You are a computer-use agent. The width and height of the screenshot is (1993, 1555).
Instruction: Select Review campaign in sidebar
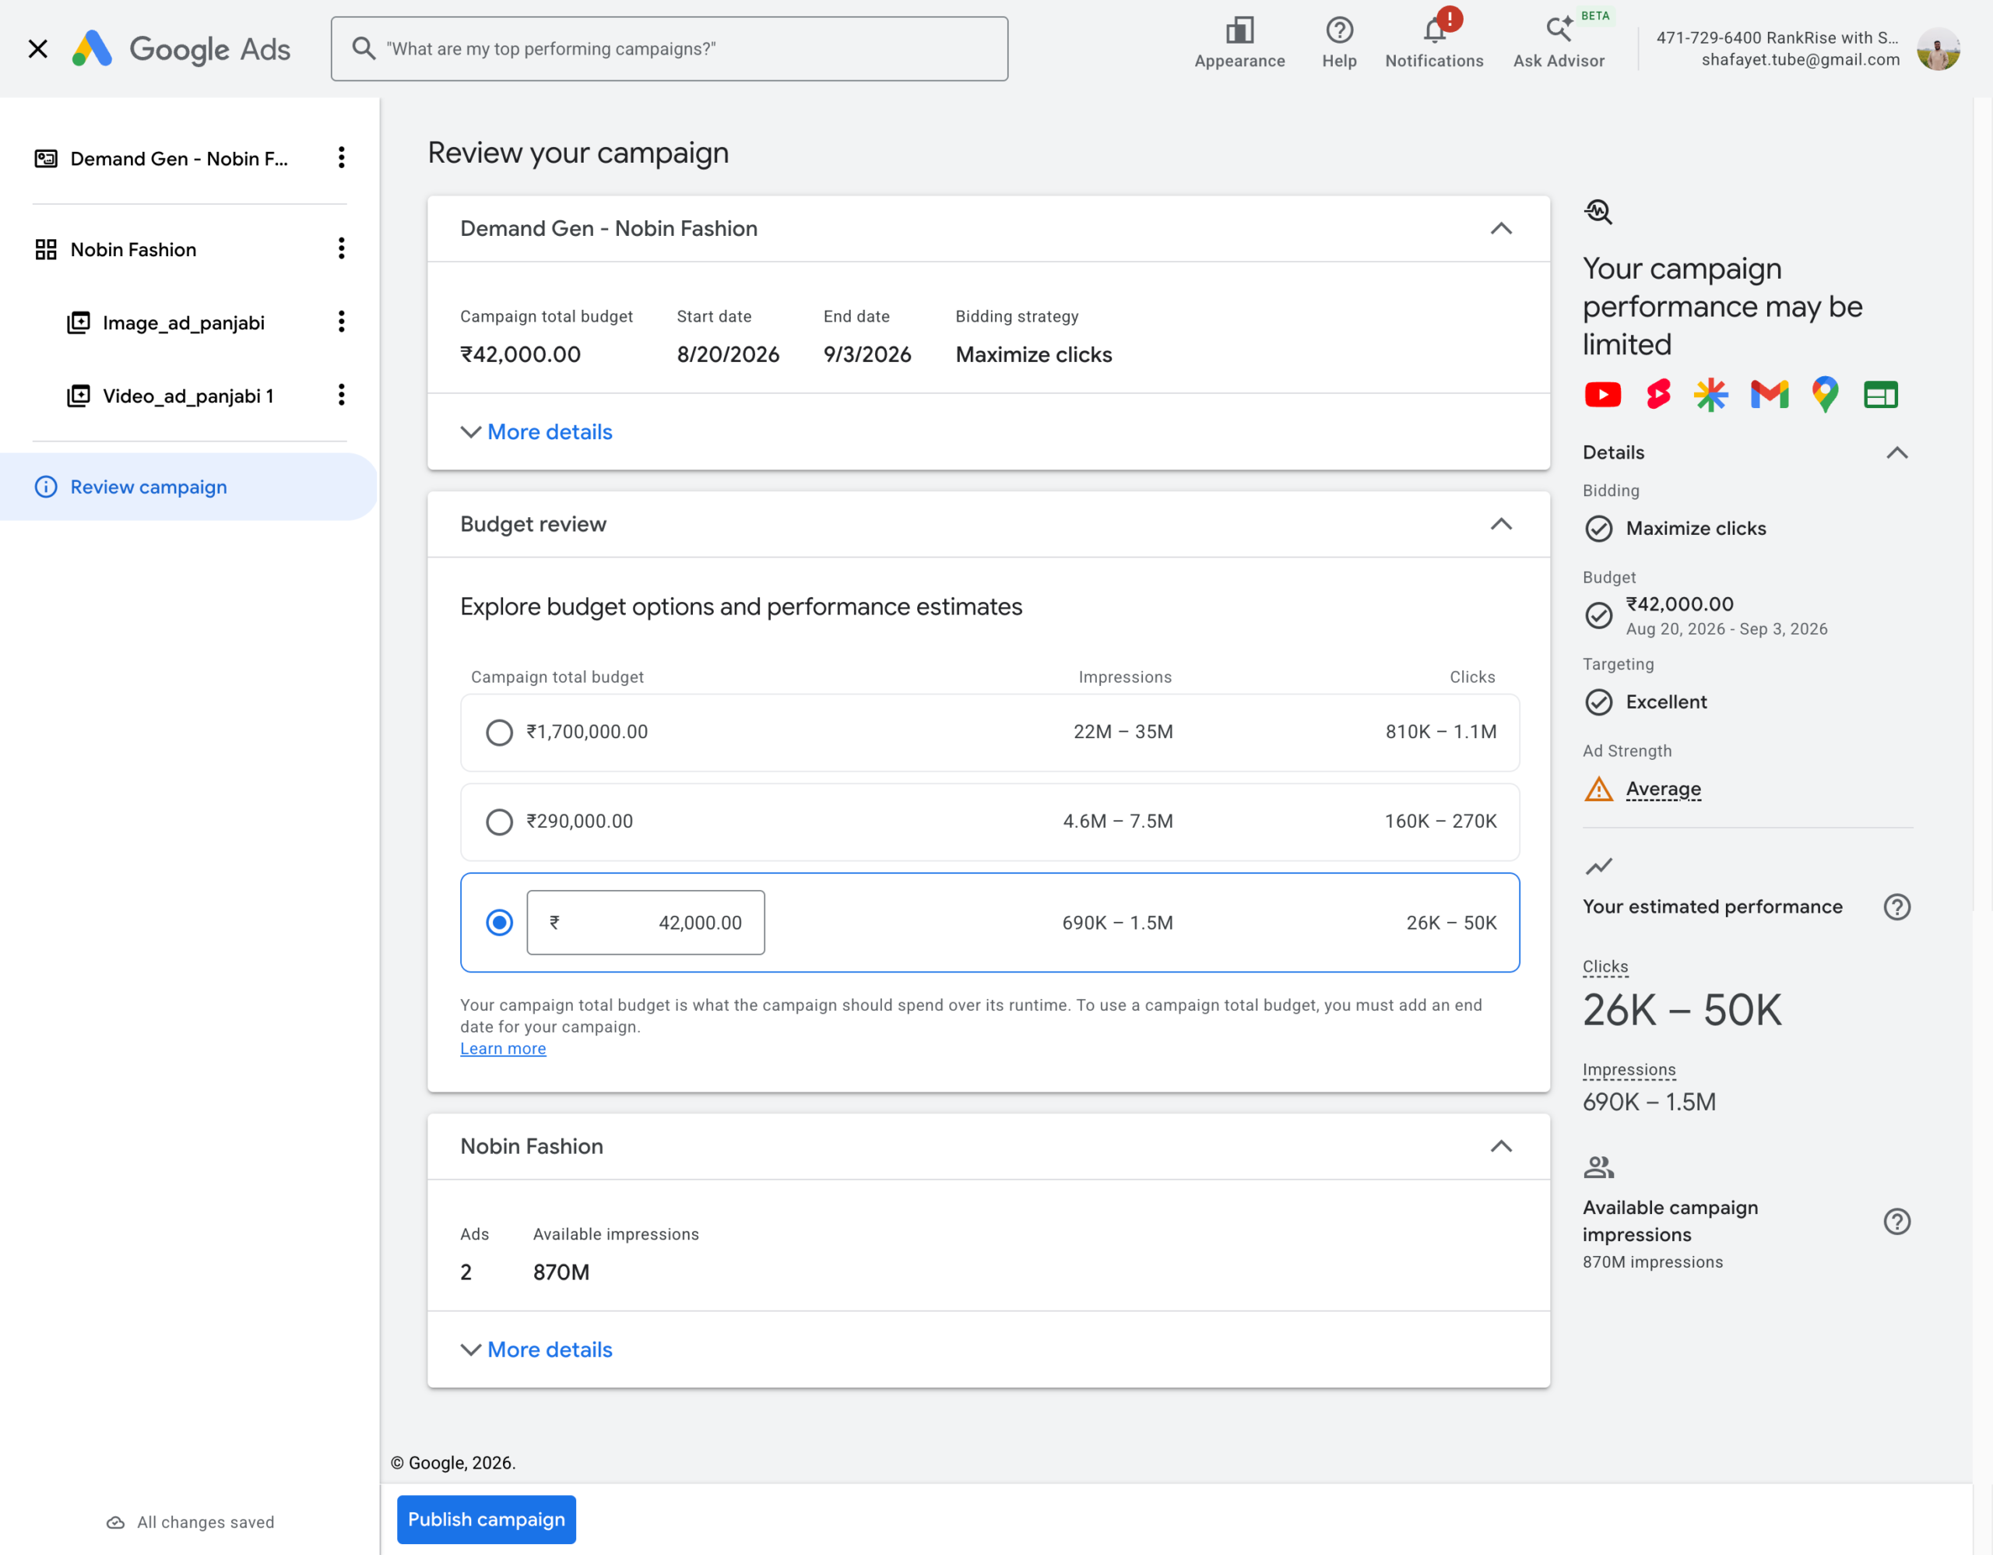point(188,487)
